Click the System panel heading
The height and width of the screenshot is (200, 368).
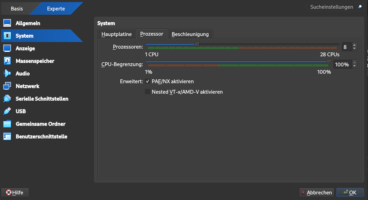coord(106,23)
